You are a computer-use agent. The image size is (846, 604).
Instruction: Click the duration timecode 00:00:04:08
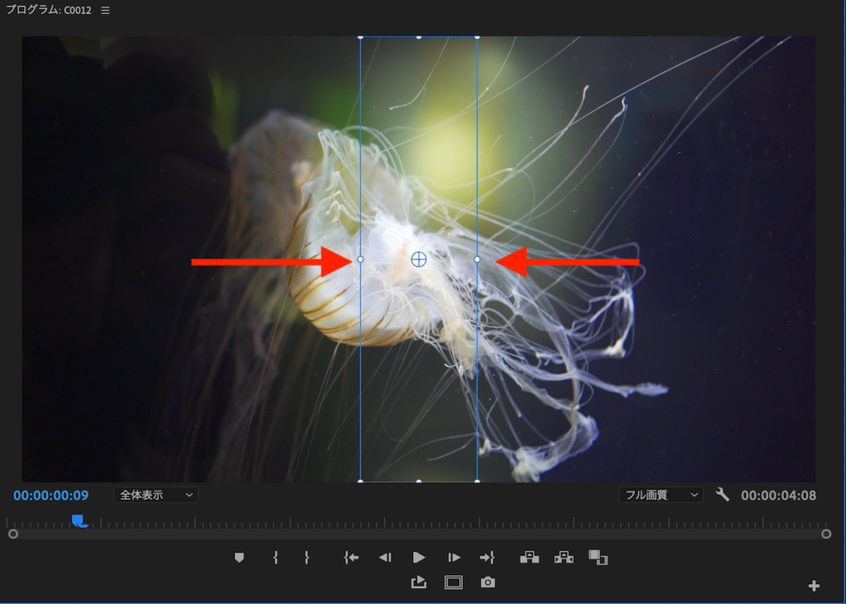pos(778,496)
